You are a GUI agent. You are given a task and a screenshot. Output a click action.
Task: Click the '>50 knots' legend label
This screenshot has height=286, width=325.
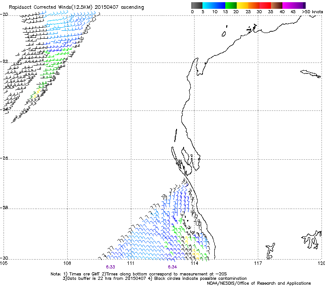click(x=312, y=11)
